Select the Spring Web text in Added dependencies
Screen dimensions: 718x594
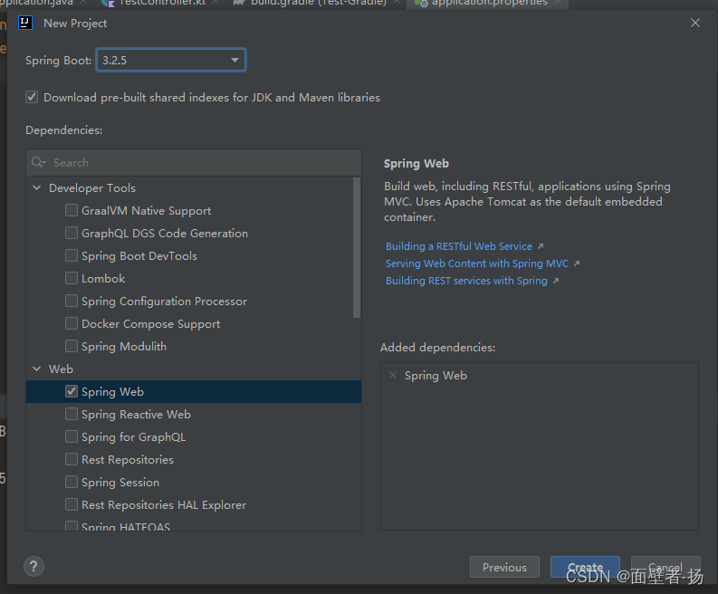pos(436,376)
